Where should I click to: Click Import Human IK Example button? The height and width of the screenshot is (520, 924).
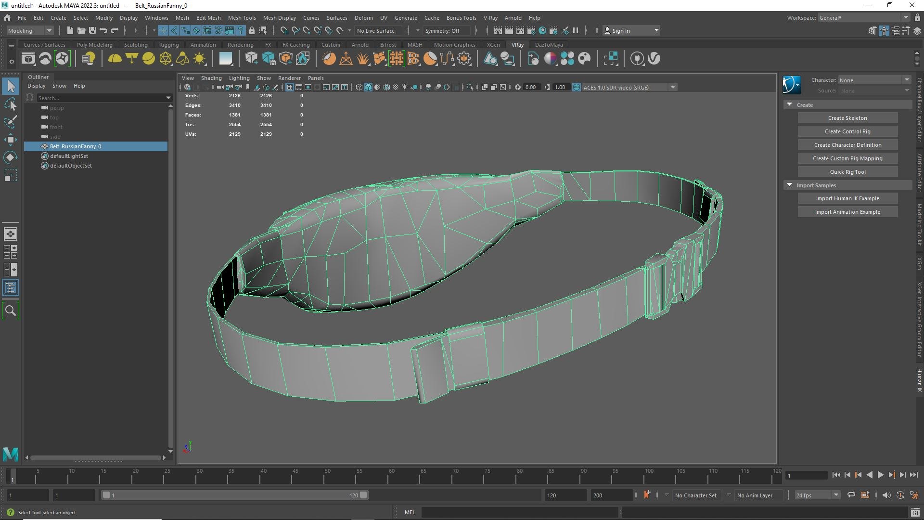847,198
